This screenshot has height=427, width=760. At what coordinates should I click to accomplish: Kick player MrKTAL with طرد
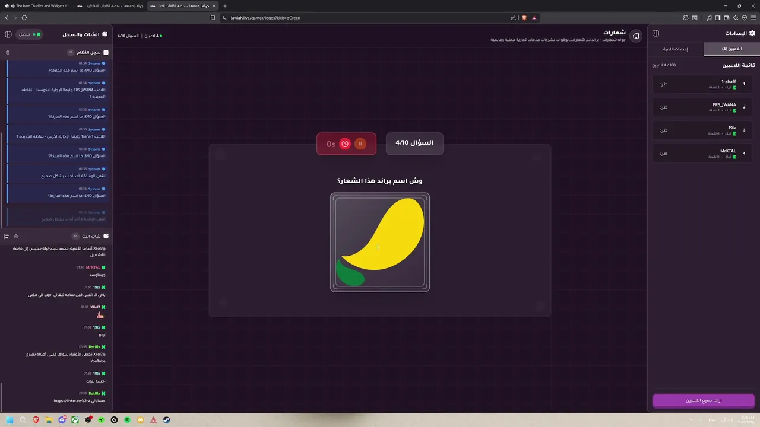point(663,153)
